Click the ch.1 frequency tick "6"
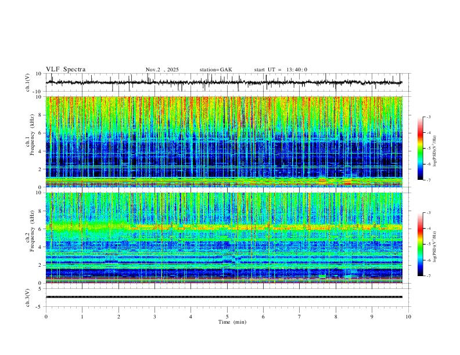Viewport: 460px width, 355px height. pyautogui.click(x=40, y=133)
